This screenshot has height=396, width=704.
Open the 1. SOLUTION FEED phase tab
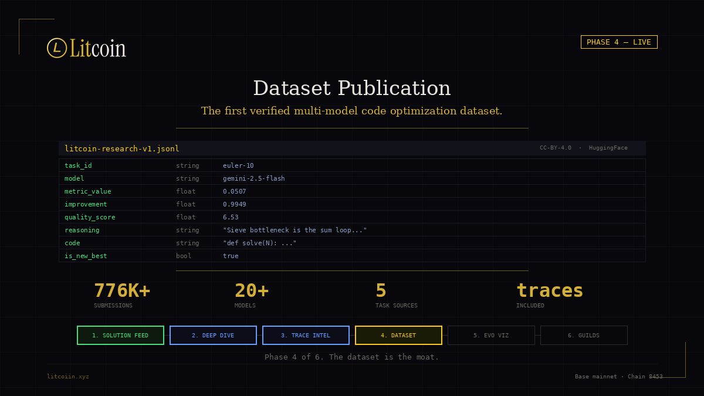point(120,336)
